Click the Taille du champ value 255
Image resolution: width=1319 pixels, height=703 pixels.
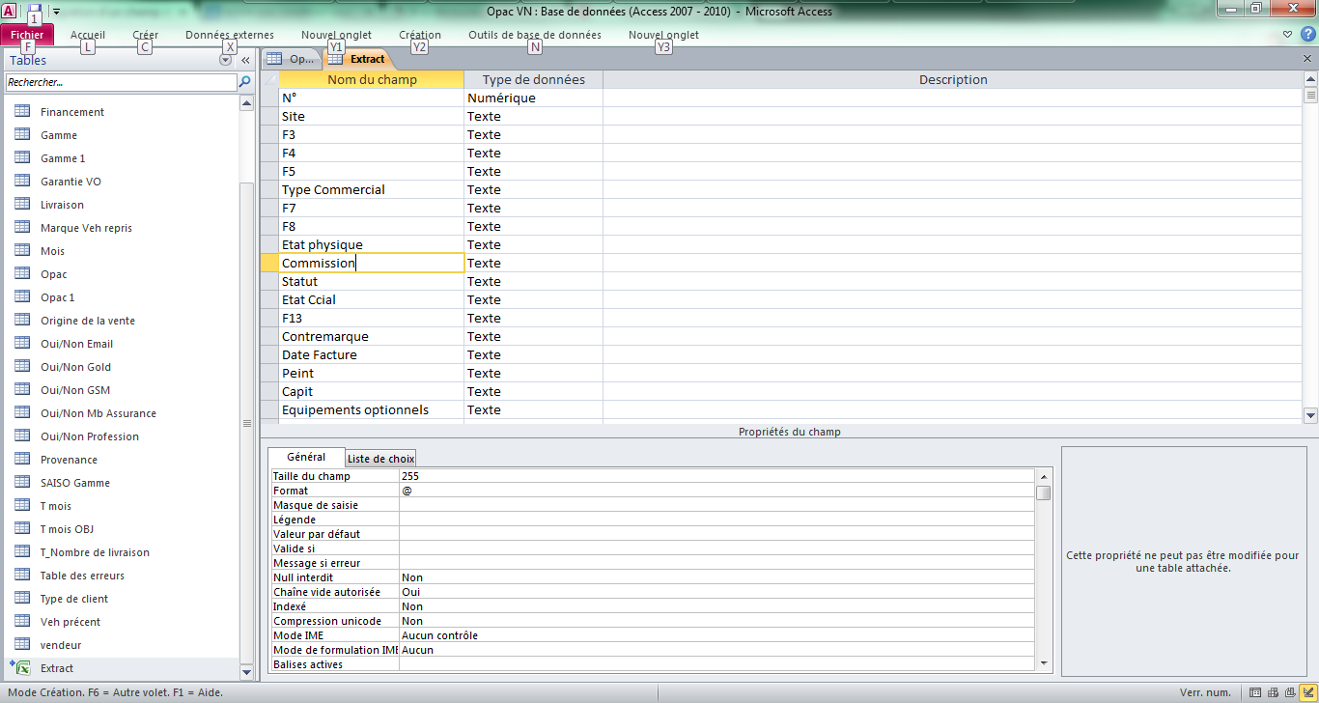click(x=716, y=476)
